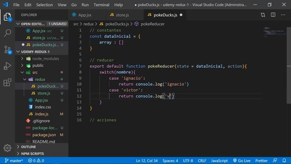The width and height of the screenshot is (291, 164).
Task: Click the pokeDucks.js breadcrumb segment
Action: pos(114,24)
